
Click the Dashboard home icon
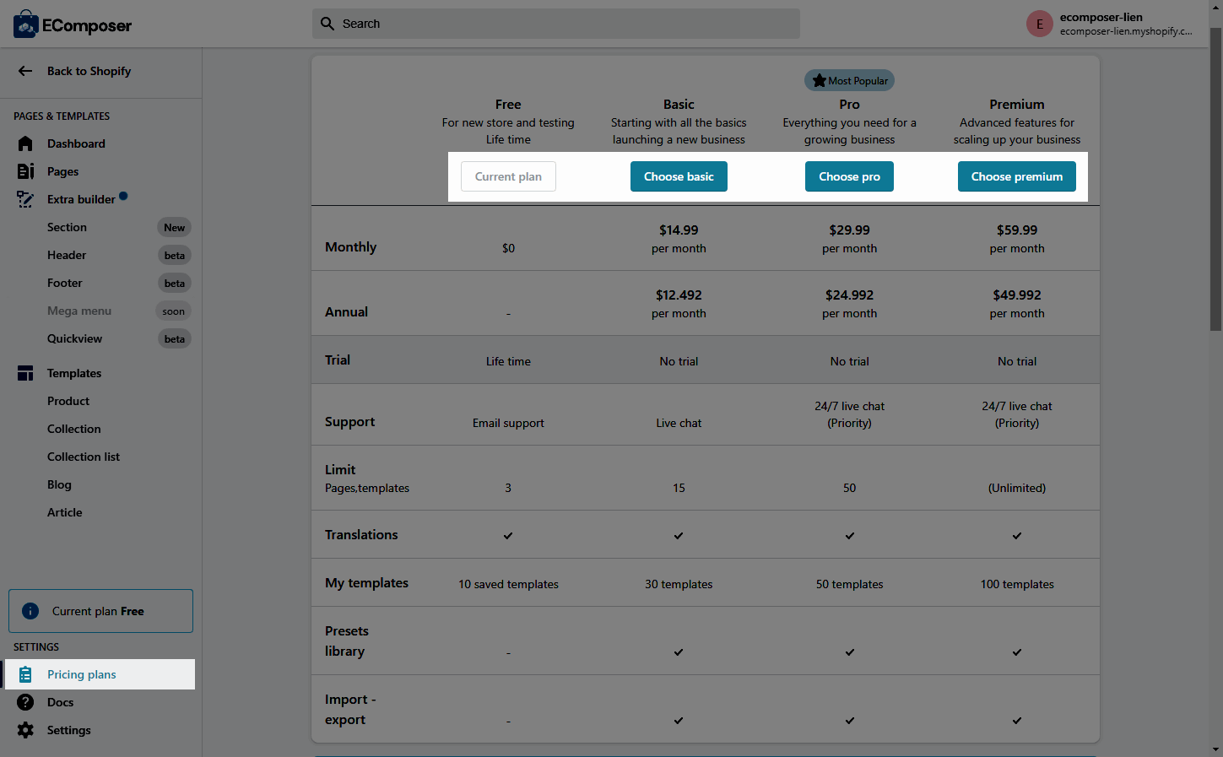tap(25, 143)
